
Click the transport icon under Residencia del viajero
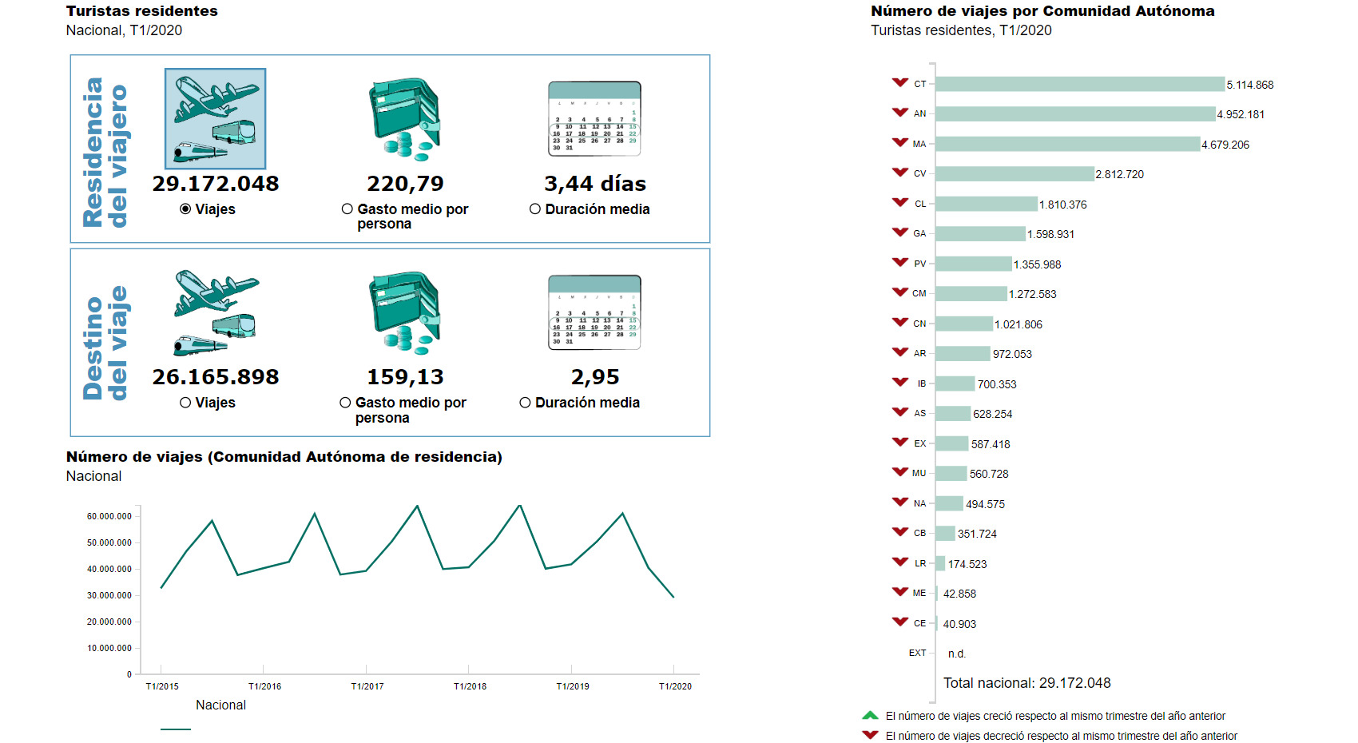[215, 118]
